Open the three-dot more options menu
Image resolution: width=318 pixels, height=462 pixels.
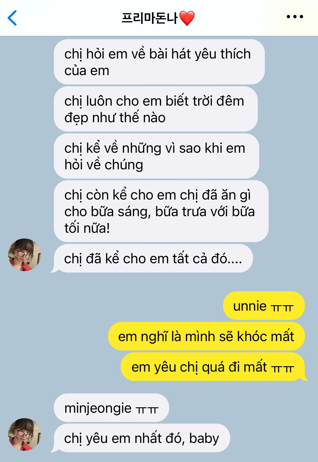point(295,17)
